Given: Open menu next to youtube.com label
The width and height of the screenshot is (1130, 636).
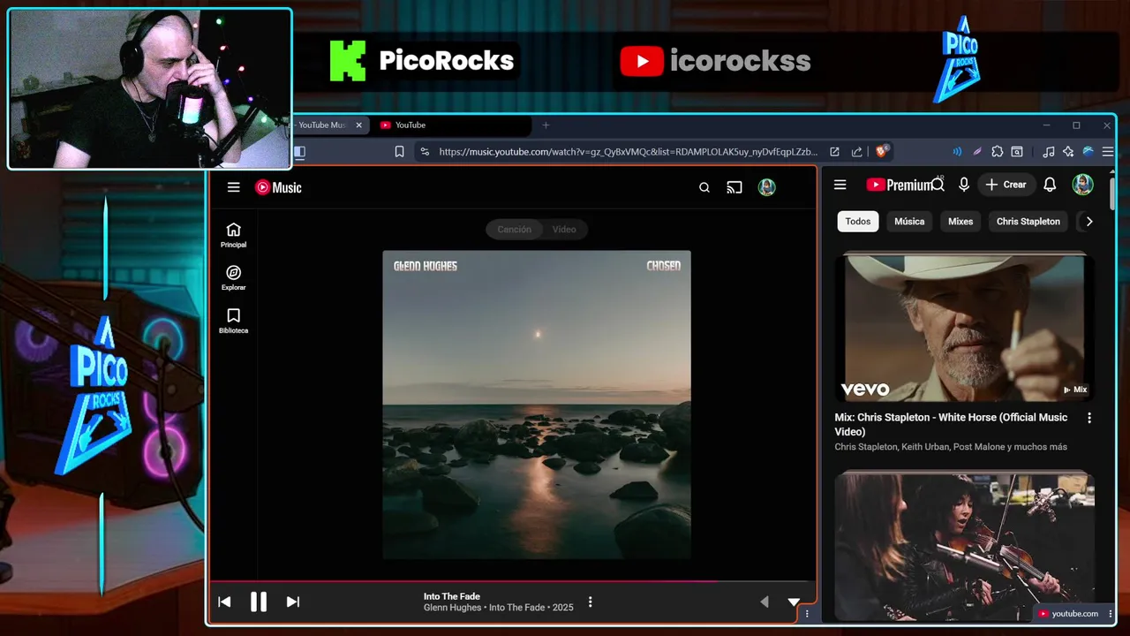Looking at the screenshot, I should (x=1111, y=613).
